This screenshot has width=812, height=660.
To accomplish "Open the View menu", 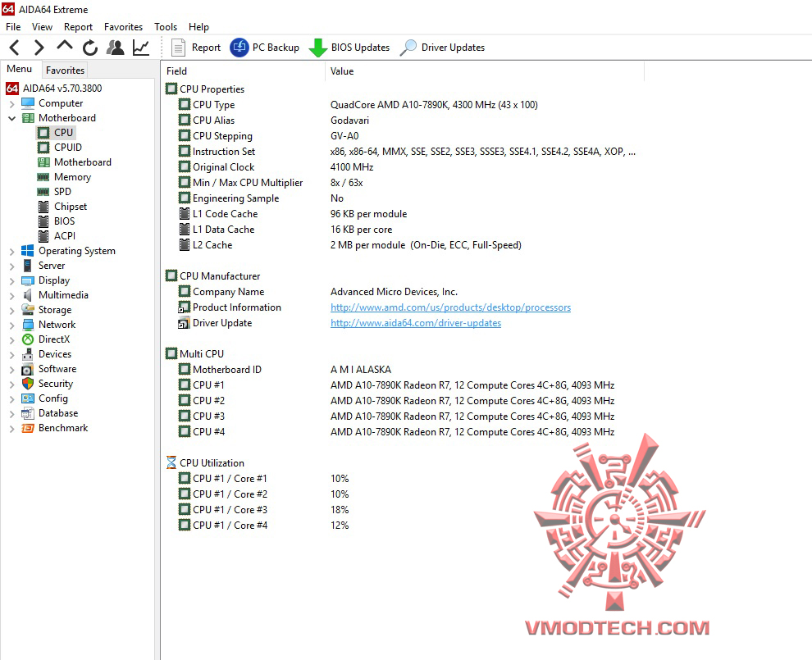I will [42, 27].
